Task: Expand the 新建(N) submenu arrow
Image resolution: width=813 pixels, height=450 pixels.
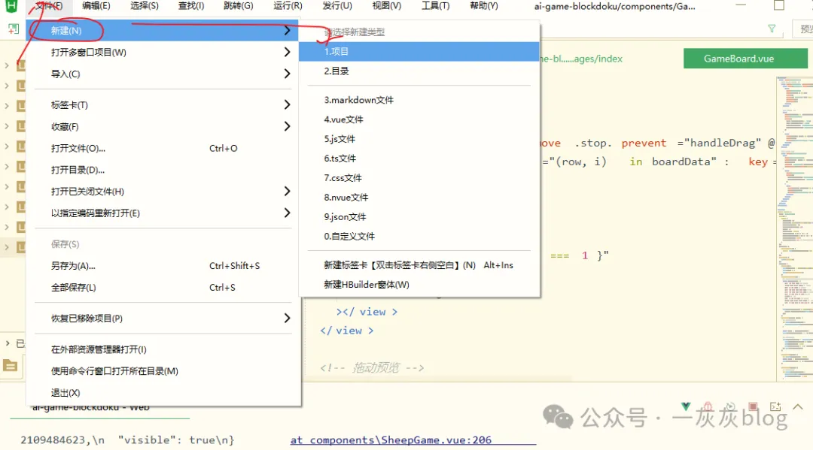Action: pyautogui.click(x=287, y=31)
